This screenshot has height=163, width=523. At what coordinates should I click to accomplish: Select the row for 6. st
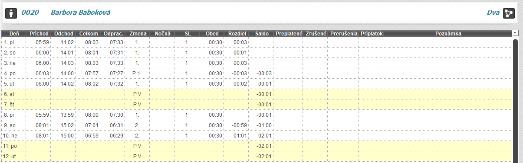click(x=257, y=94)
